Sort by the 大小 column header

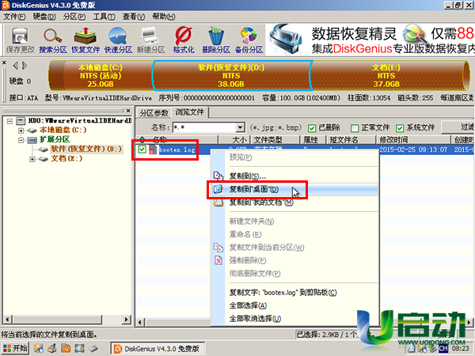tap(234, 139)
